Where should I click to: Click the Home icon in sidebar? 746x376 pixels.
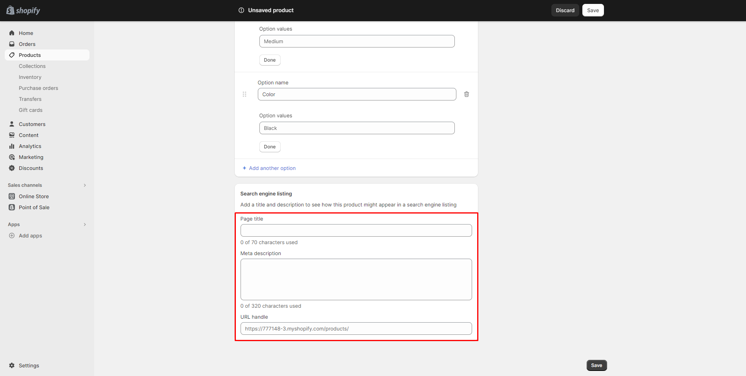tap(12, 33)
